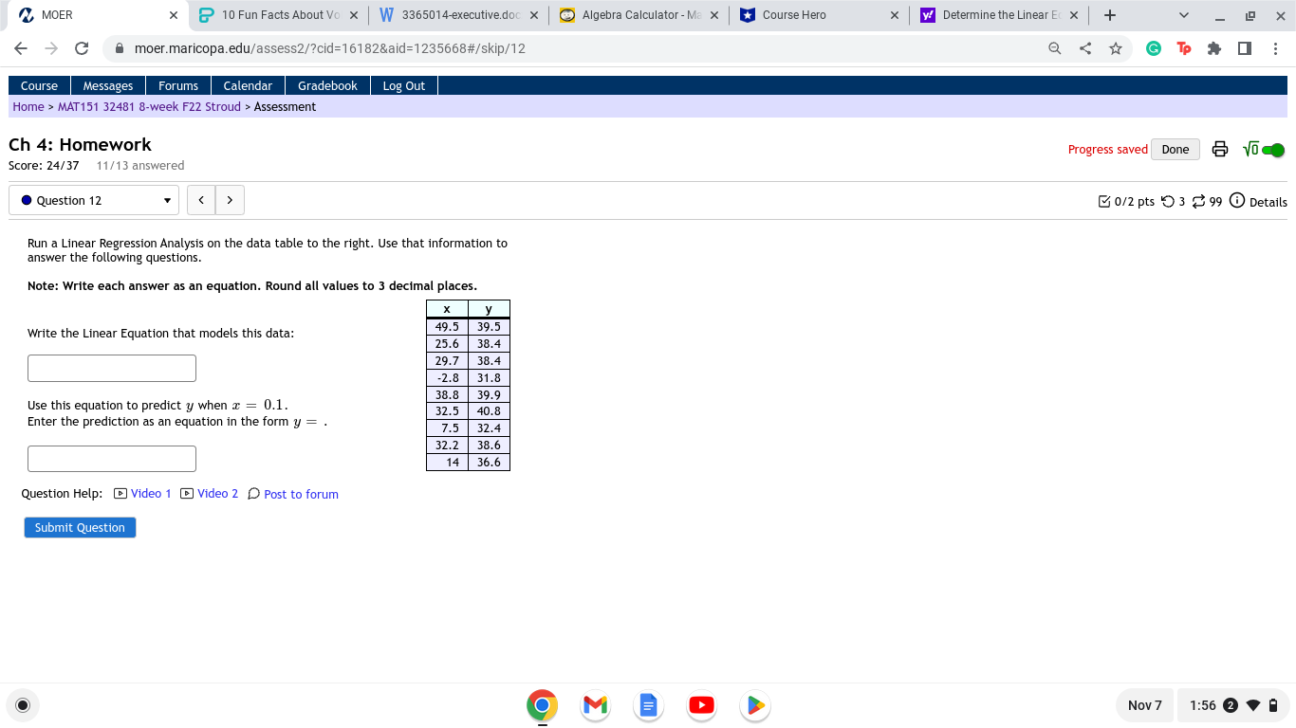Go to the next question arrow
Image resolution: width=1296 pixels, height=728 pixels.
click(230, 200)
